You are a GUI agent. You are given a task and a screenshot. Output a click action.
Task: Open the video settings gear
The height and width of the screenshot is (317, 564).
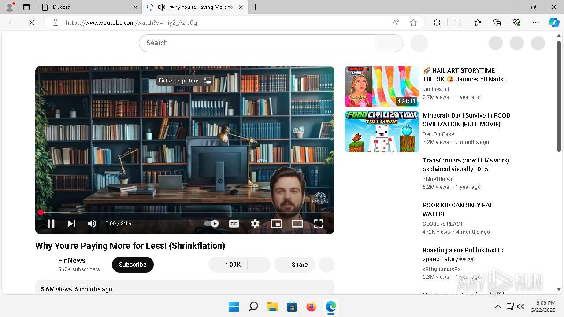click(x=255, y=224)
